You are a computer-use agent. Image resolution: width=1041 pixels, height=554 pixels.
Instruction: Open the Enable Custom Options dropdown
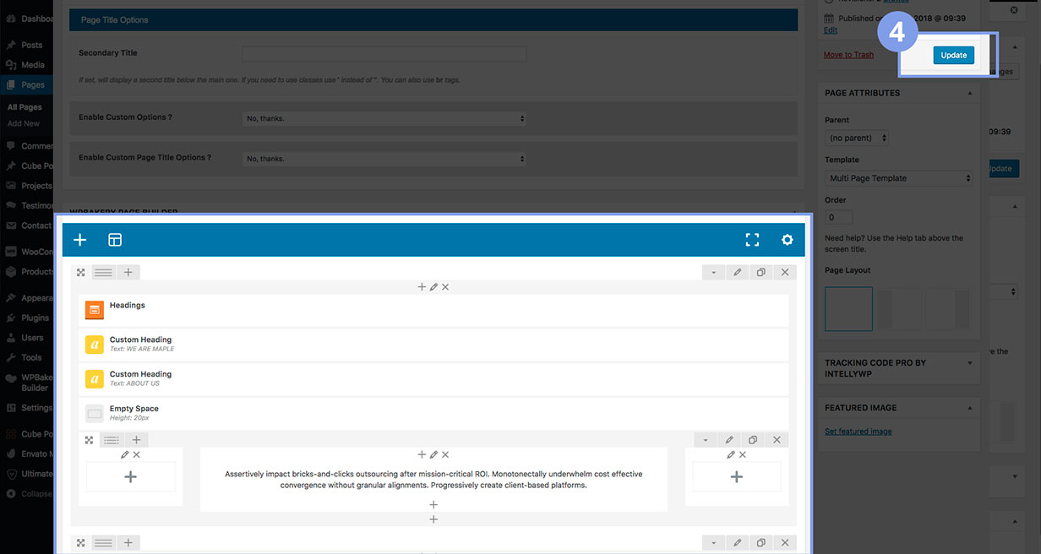click(384, 118)
